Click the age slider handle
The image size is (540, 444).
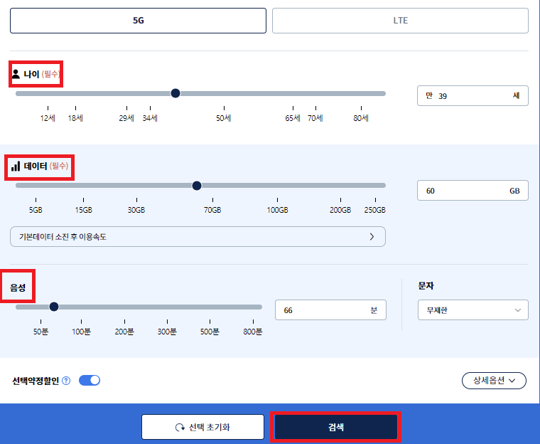pos(175,93)
